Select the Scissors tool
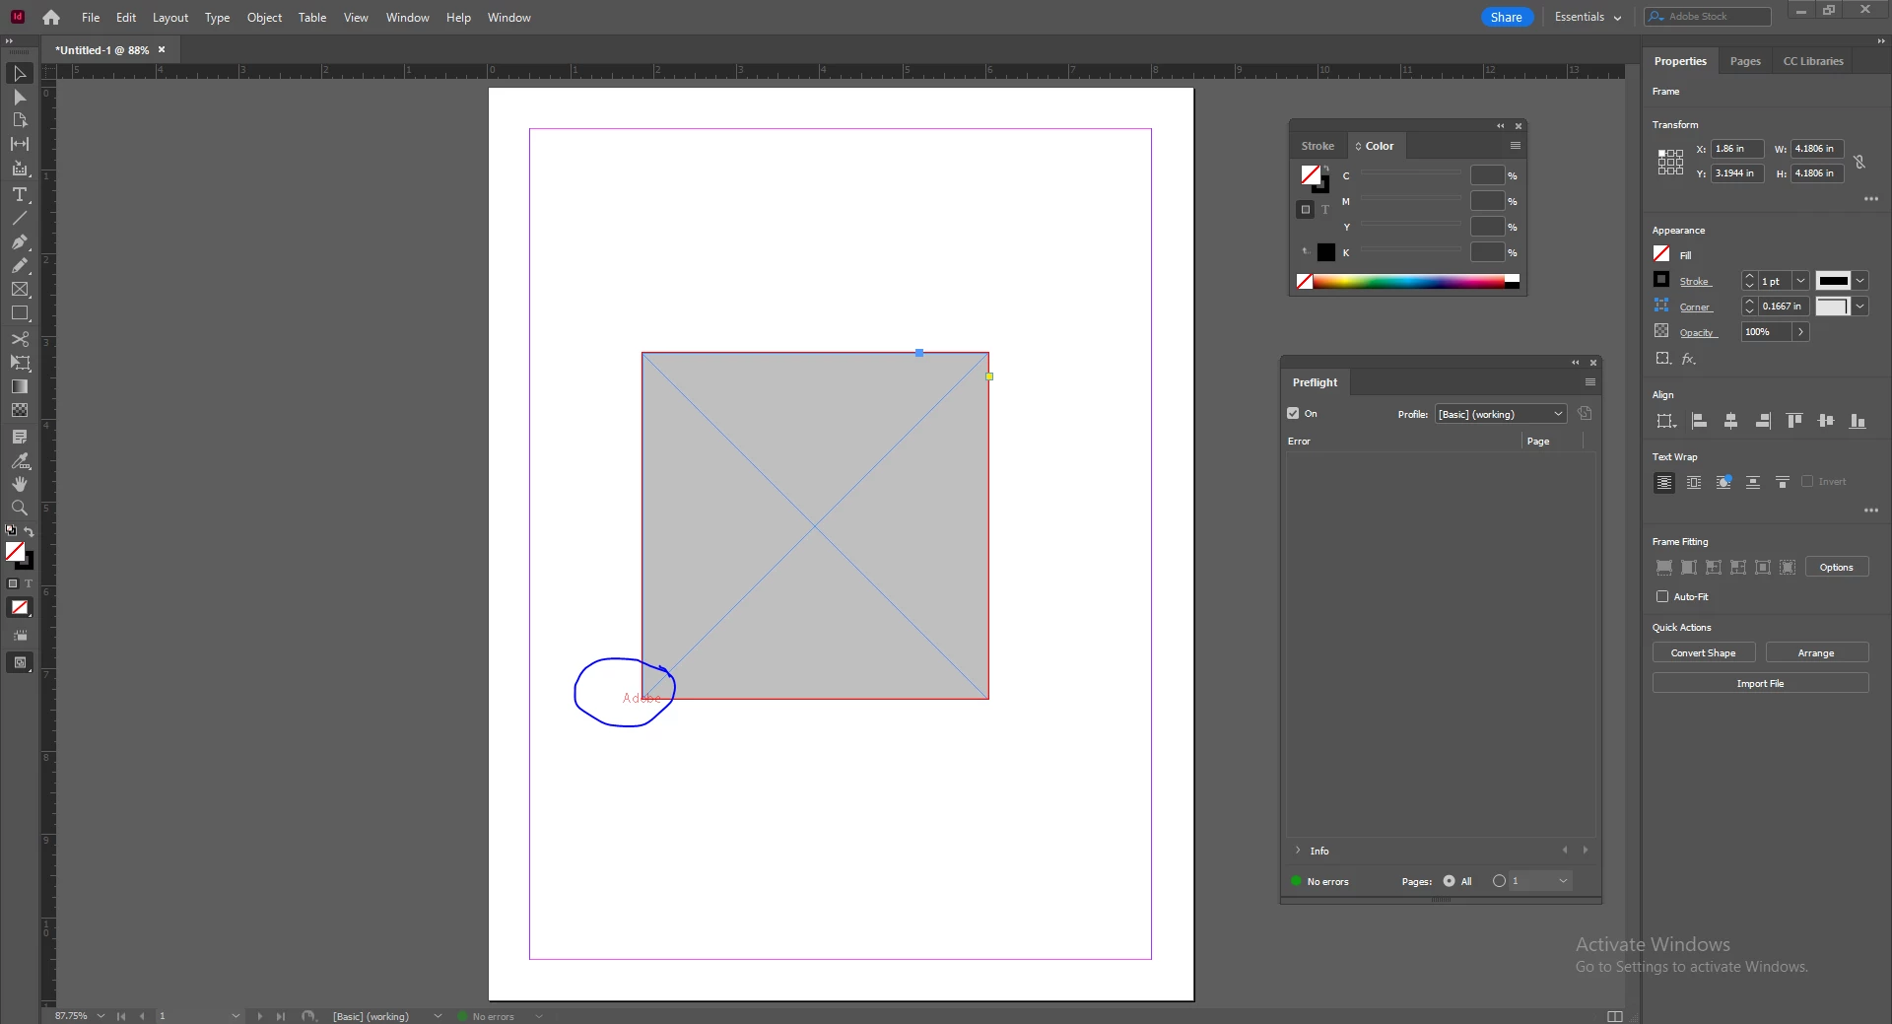The image size is (1892, 1024). coord(20,339)
